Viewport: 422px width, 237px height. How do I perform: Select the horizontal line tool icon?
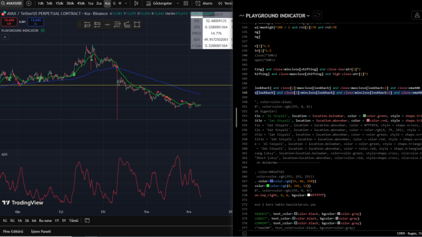pyautogui.click(x=107, y=25)
